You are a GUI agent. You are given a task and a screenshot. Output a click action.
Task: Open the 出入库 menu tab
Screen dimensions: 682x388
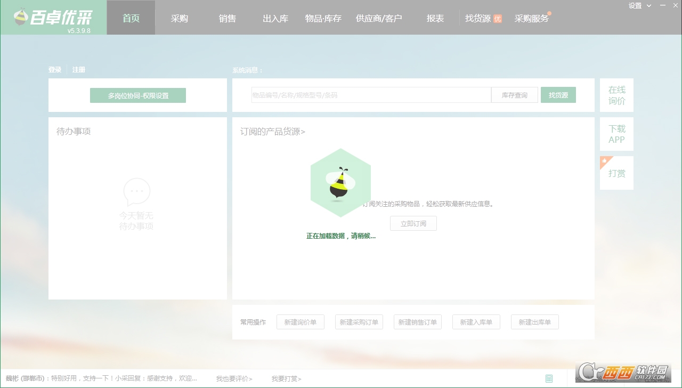[275, 18]
